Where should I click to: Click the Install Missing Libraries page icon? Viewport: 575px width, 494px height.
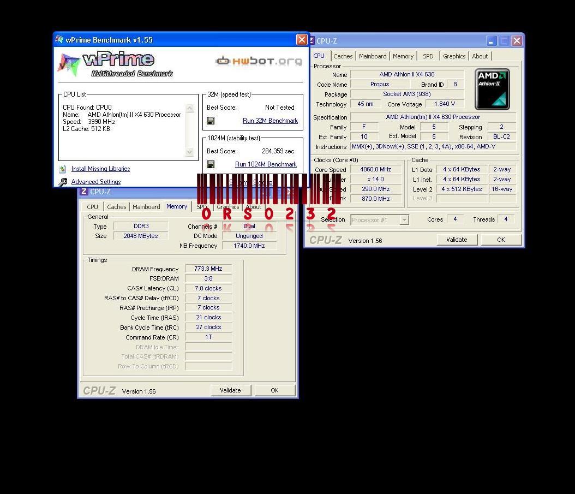click(x=63, y=169)
